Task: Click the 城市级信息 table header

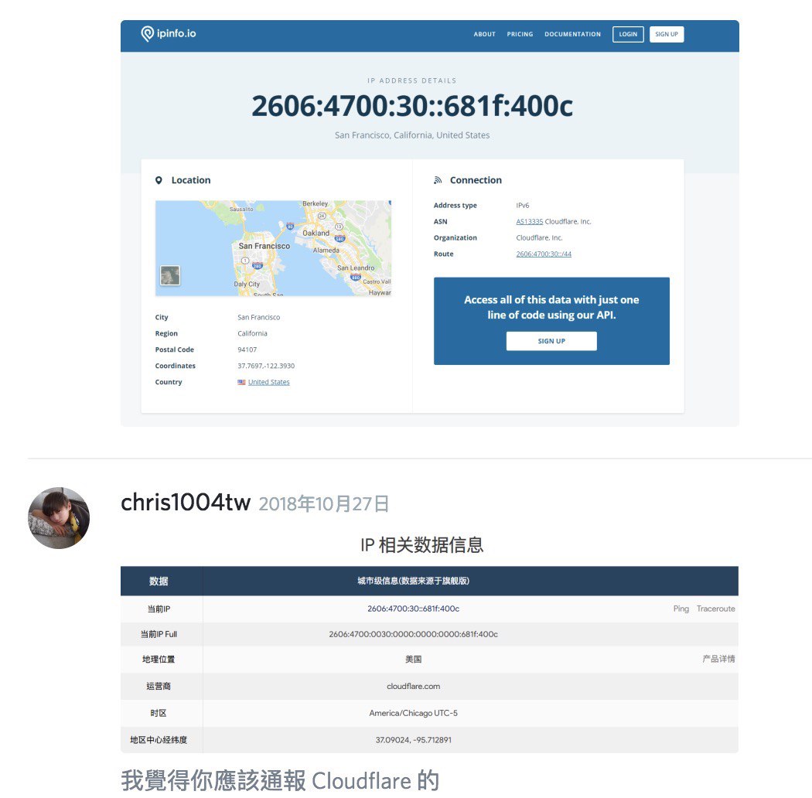Action: click(413, 581)
